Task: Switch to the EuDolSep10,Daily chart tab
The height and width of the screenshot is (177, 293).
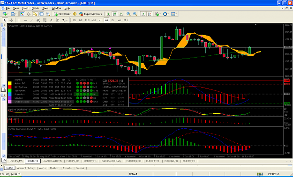Action: click(x=111, y=161)
